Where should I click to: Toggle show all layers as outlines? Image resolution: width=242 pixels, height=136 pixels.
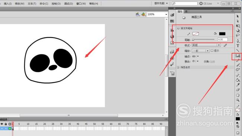pos(10,124)
